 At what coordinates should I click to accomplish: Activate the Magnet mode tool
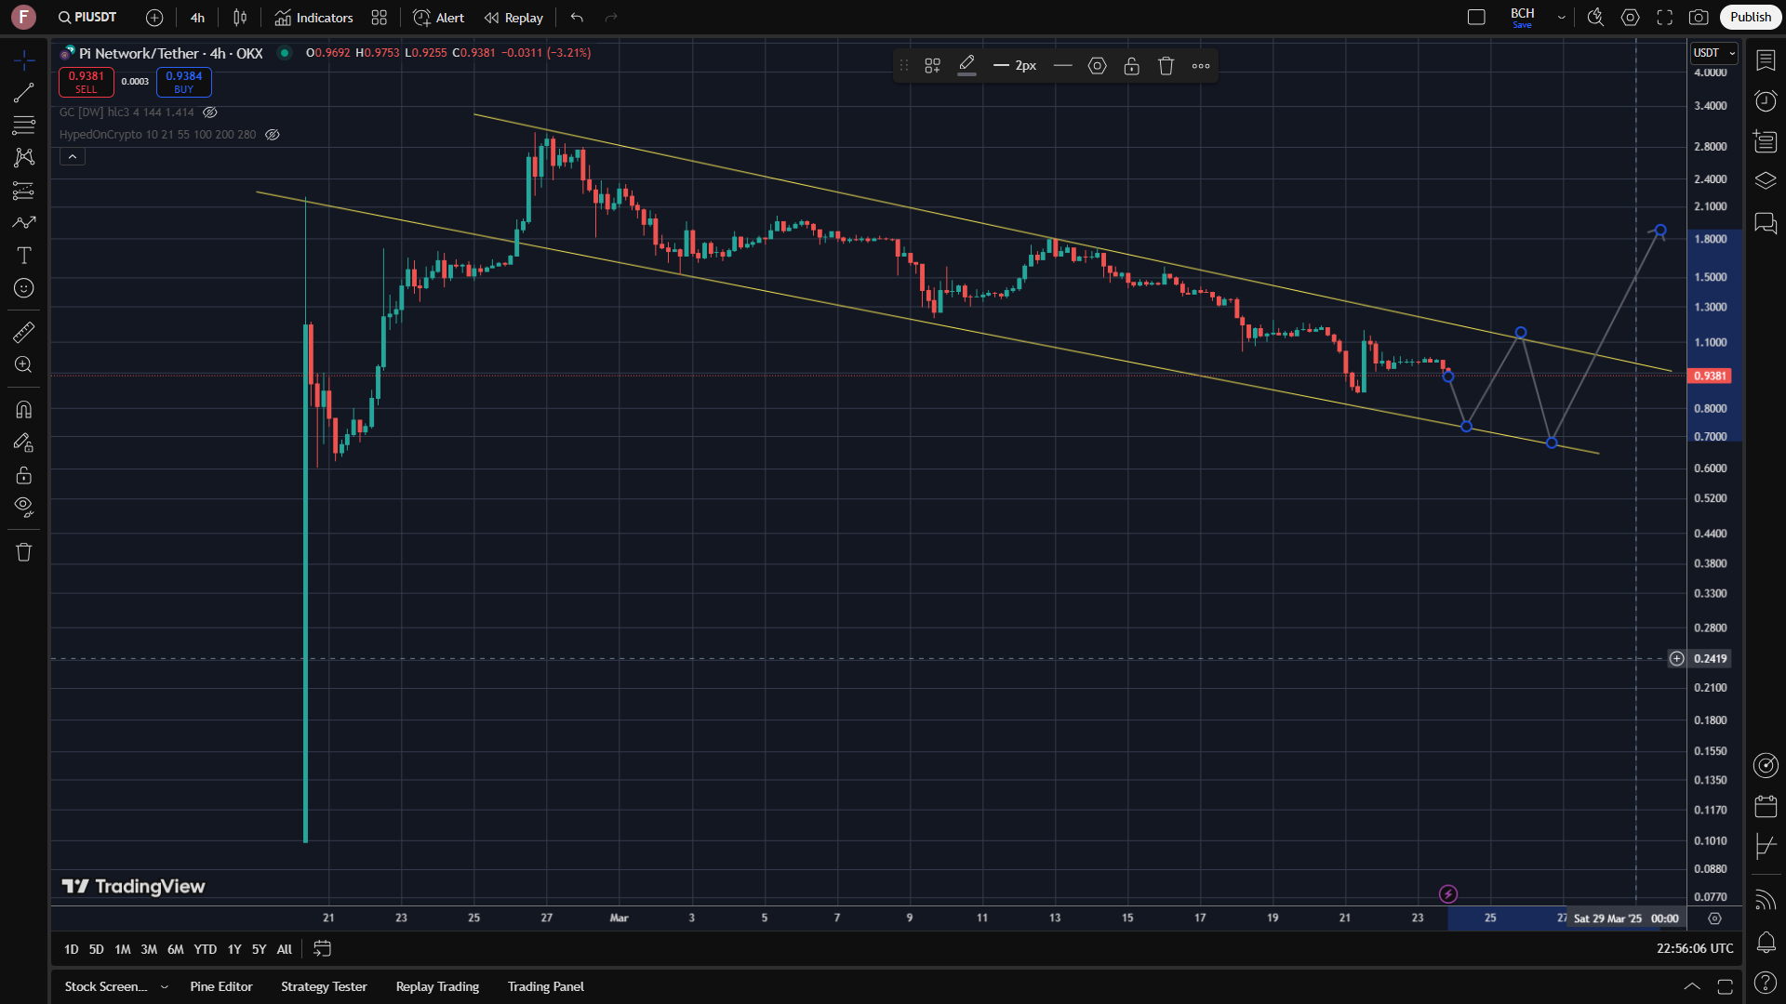click(x=24, y=410)
